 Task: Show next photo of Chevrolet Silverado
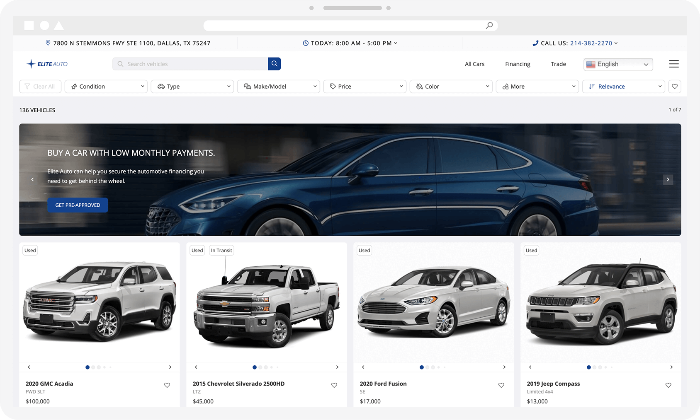[x=337, y=367]
